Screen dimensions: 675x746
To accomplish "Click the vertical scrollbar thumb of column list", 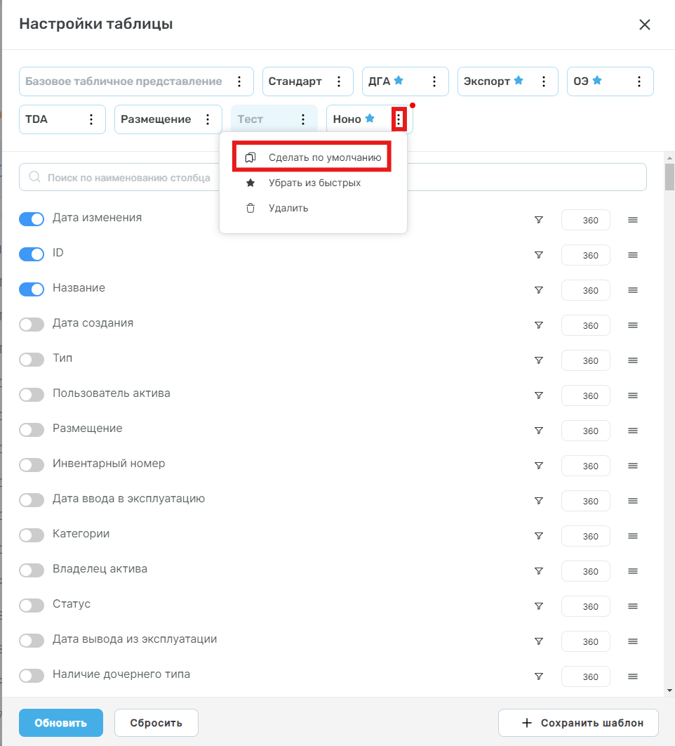I will [x=670, y=177].
